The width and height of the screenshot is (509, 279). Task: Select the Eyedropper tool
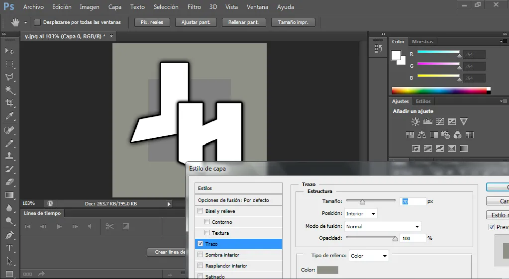(9, 116)
